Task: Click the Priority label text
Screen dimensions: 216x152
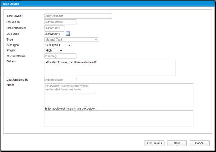Action: point(11,51)
